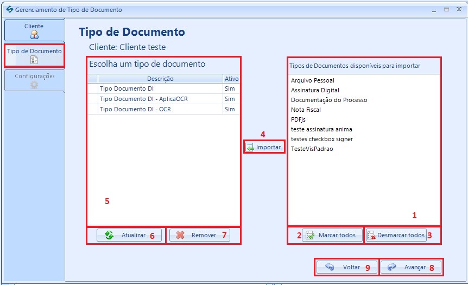This screenshot has height=285, width=468.
Task: Close the Gerenciamento de Tipo de Documento window
Action: pyautogui.click(x=459, y=10)
